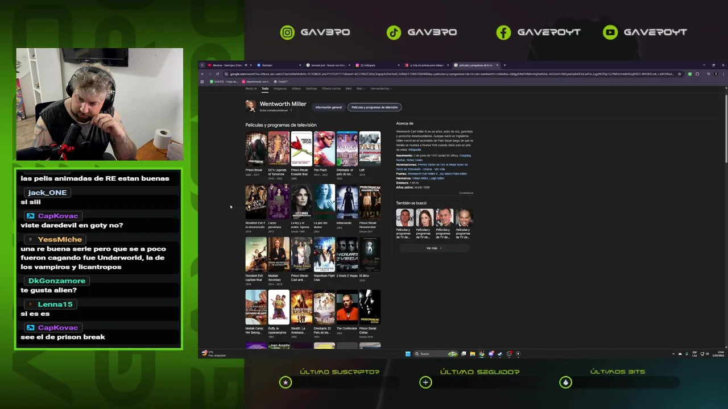This screenshot has width=728, height=409.
Task: Click the taskbar Buscar search box
Action: tap(436, 354)
